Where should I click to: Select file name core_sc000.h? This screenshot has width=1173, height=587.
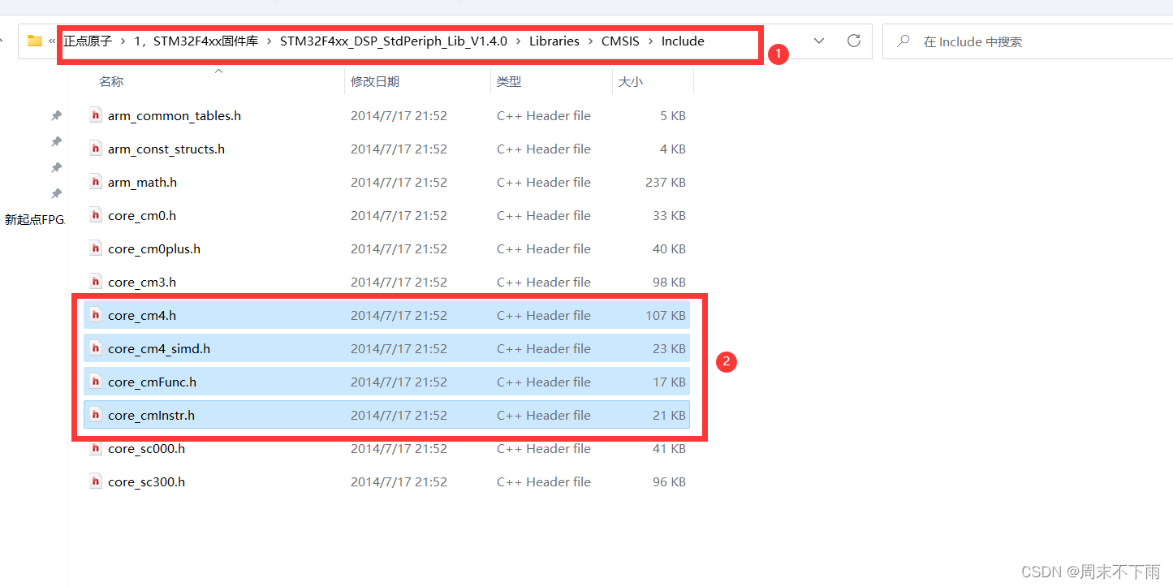146,449
